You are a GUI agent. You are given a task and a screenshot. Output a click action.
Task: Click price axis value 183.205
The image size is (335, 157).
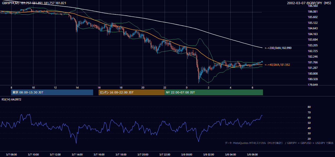point(312,45)
